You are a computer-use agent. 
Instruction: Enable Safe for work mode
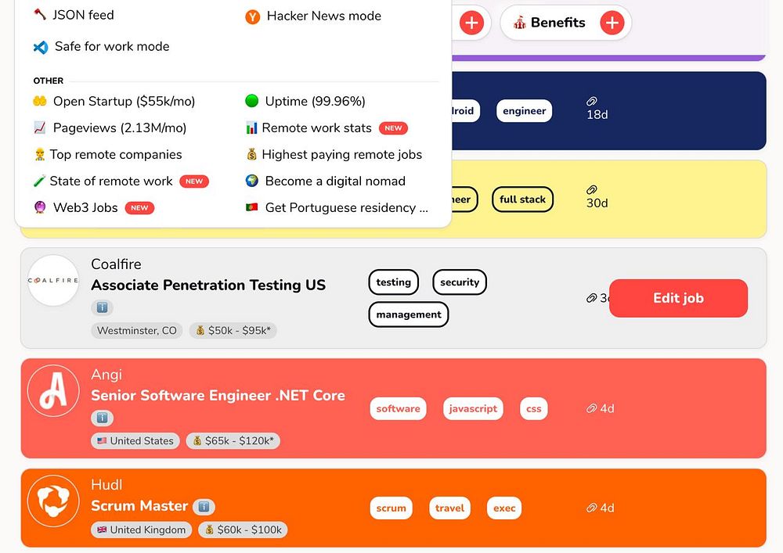point(111,46)
